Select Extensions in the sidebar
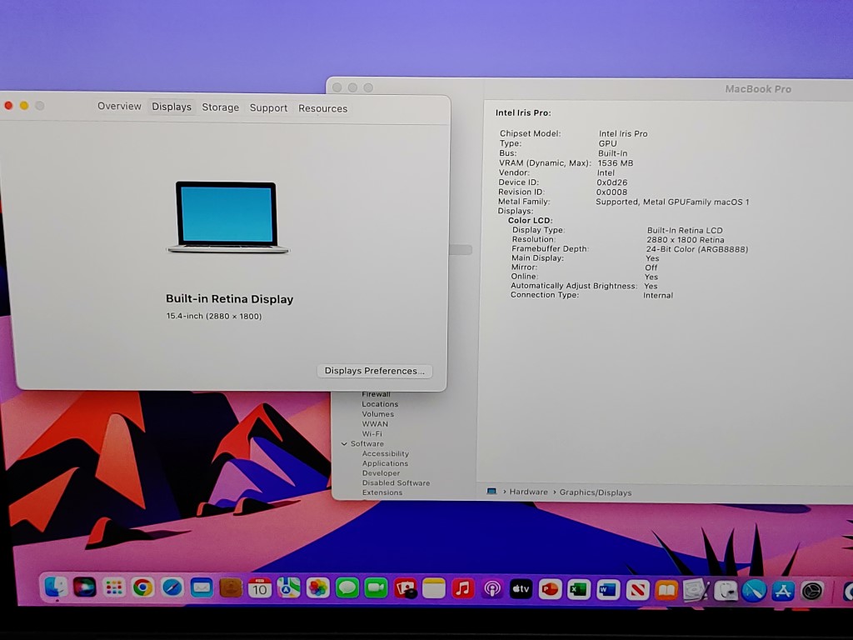Viewport: 853px width, 640px height. click(382, 493)
